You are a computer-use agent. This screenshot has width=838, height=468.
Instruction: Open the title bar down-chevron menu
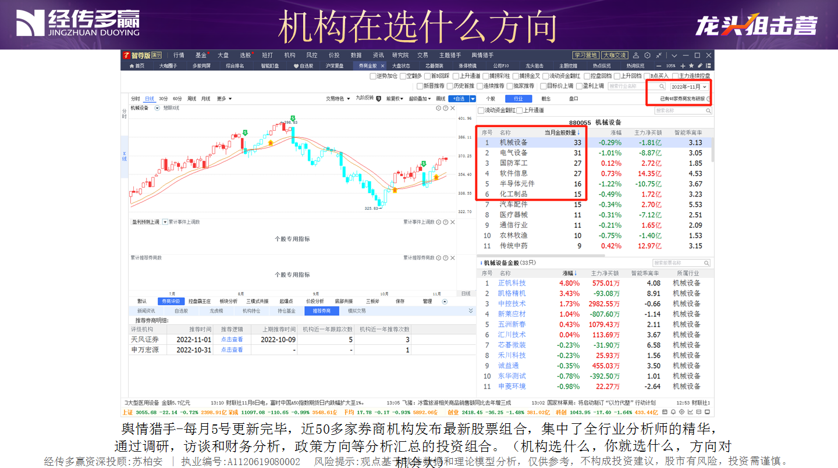[x=674, y=55]
